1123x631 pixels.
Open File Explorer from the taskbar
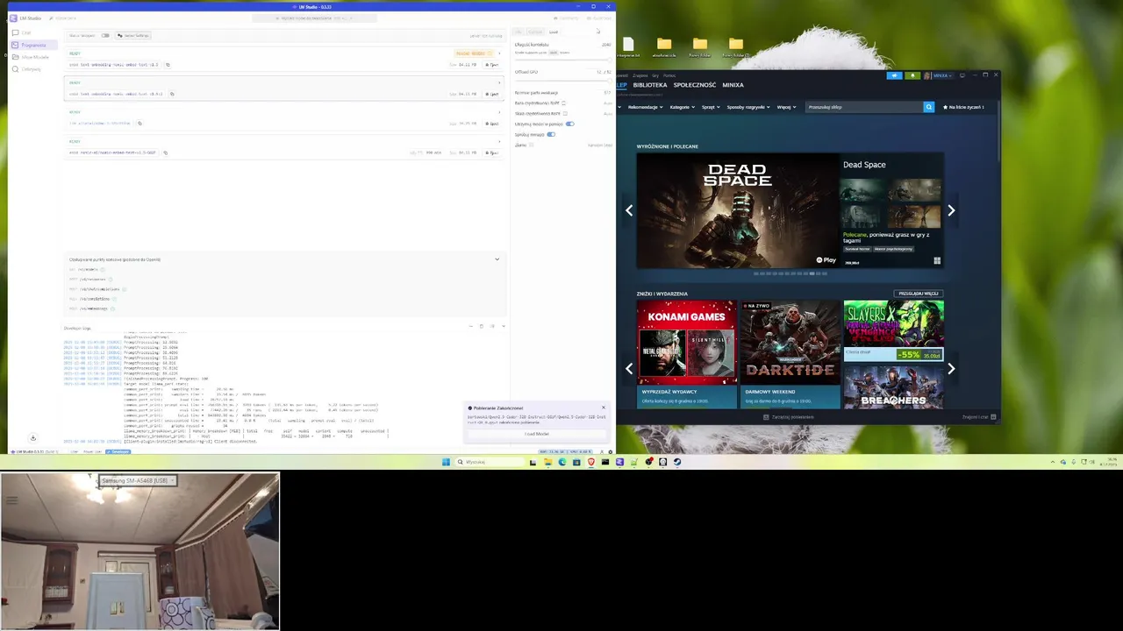pos(547,462)
